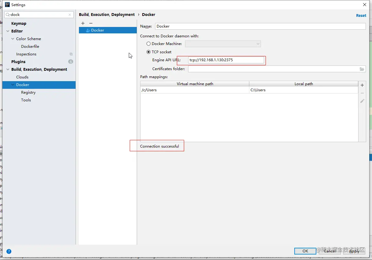The image size is (372, 260).
Task: Click the search magnifier icon
Action: click(x=8, y=15)
